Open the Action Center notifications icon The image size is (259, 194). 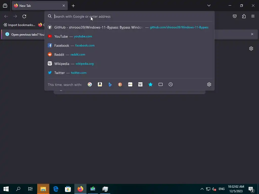tap(251, 189)
